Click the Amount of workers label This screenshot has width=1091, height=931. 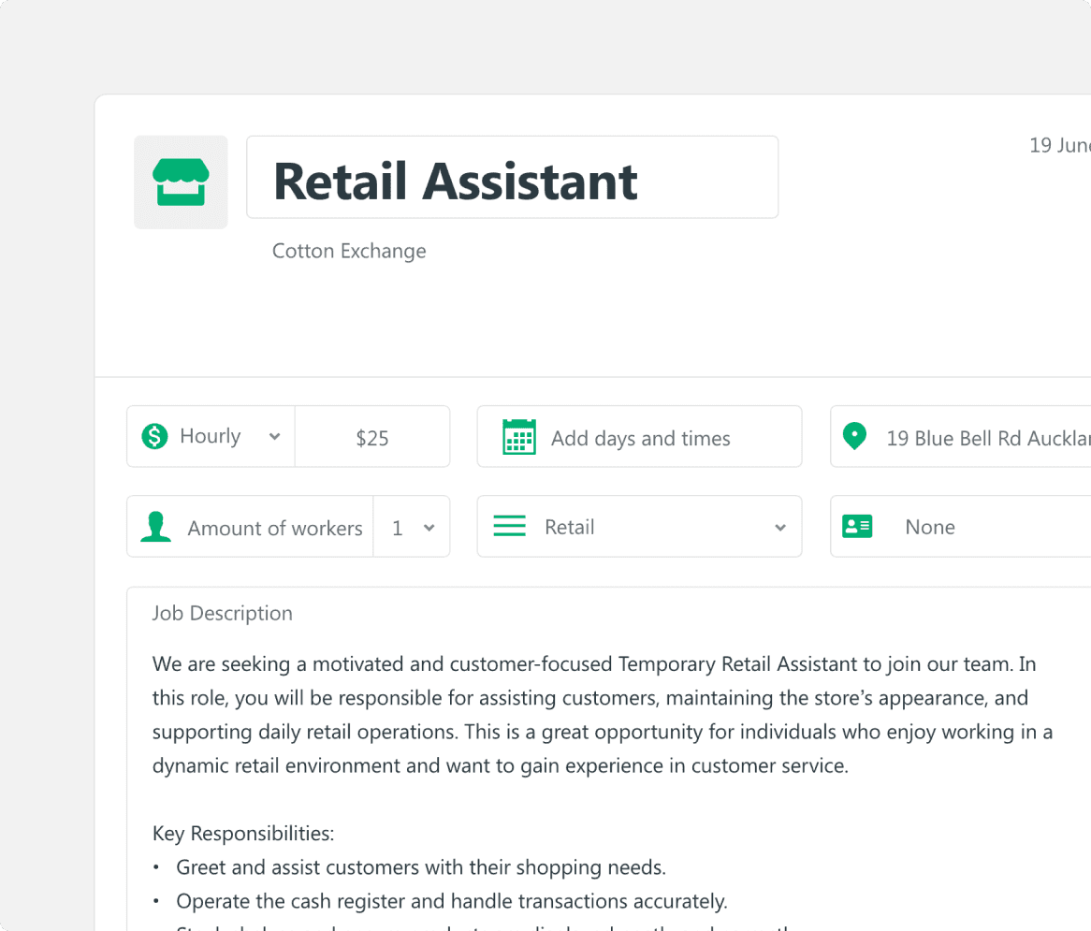[x=274, y=528]
